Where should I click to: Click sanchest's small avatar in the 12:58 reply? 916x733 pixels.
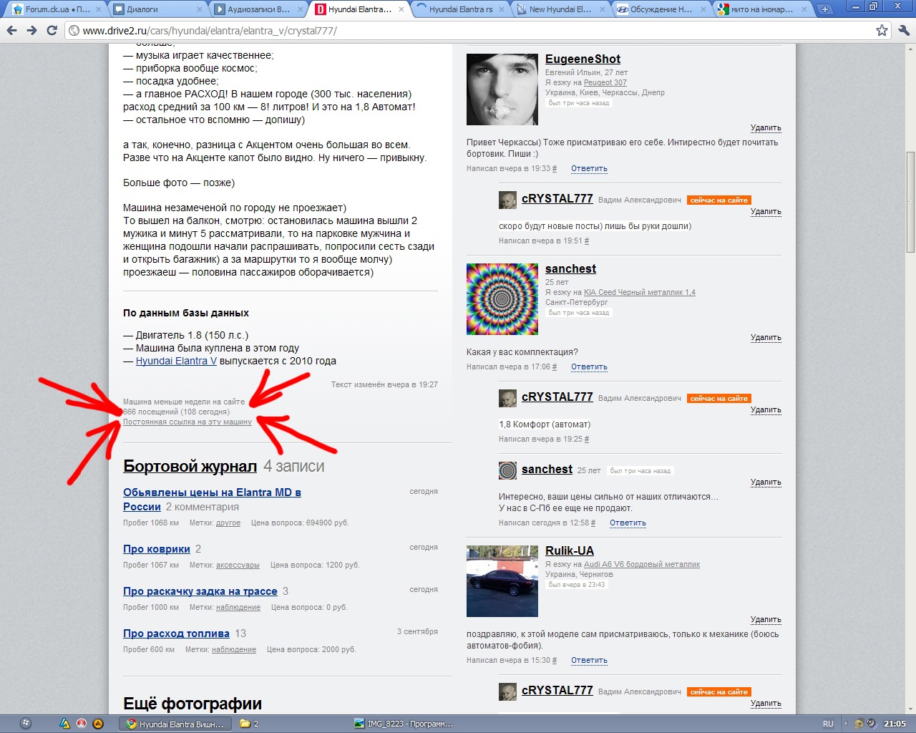(507, 470)
